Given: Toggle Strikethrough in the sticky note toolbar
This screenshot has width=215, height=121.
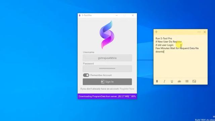Looking at the screenshot, I should (x=179, y=81).
